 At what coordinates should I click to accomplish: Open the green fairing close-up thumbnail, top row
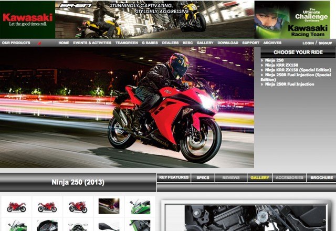click(140, 206)
